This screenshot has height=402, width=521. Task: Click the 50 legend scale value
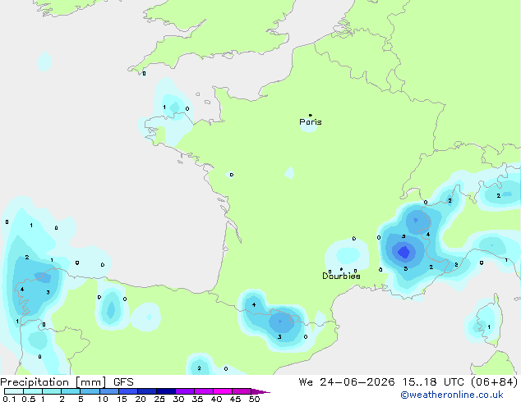pyautogui.click(x=254, y=399)
